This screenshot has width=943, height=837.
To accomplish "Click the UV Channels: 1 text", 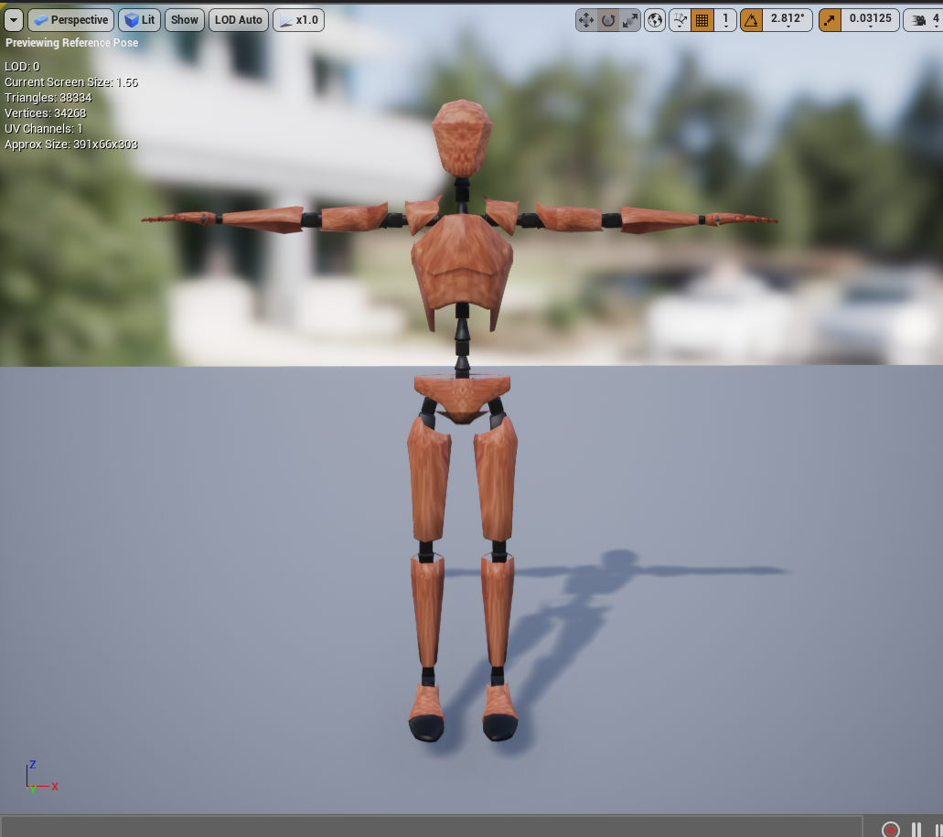I will pyautogui.click(x=43, y=129).
